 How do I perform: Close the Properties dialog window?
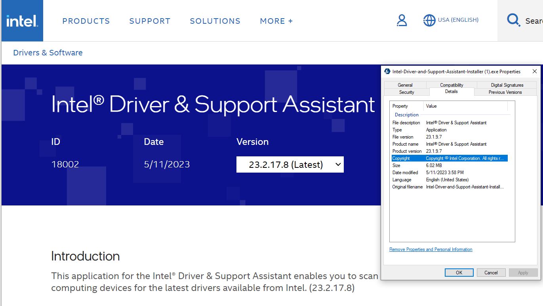click(534, 72)
